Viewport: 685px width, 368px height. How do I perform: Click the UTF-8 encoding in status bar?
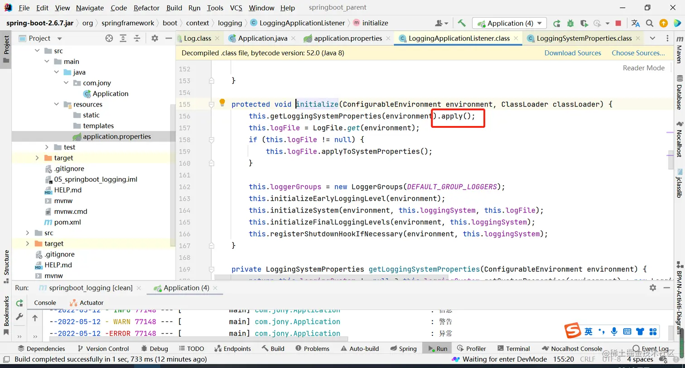[x=611, y=359]
